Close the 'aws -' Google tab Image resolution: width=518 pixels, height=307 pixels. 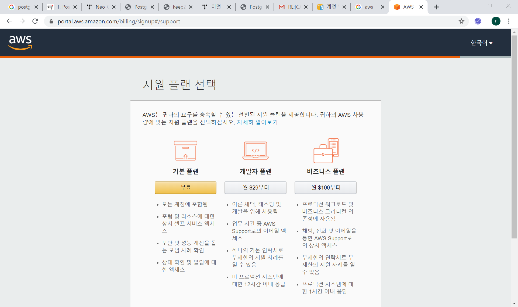tap(383, 7)
